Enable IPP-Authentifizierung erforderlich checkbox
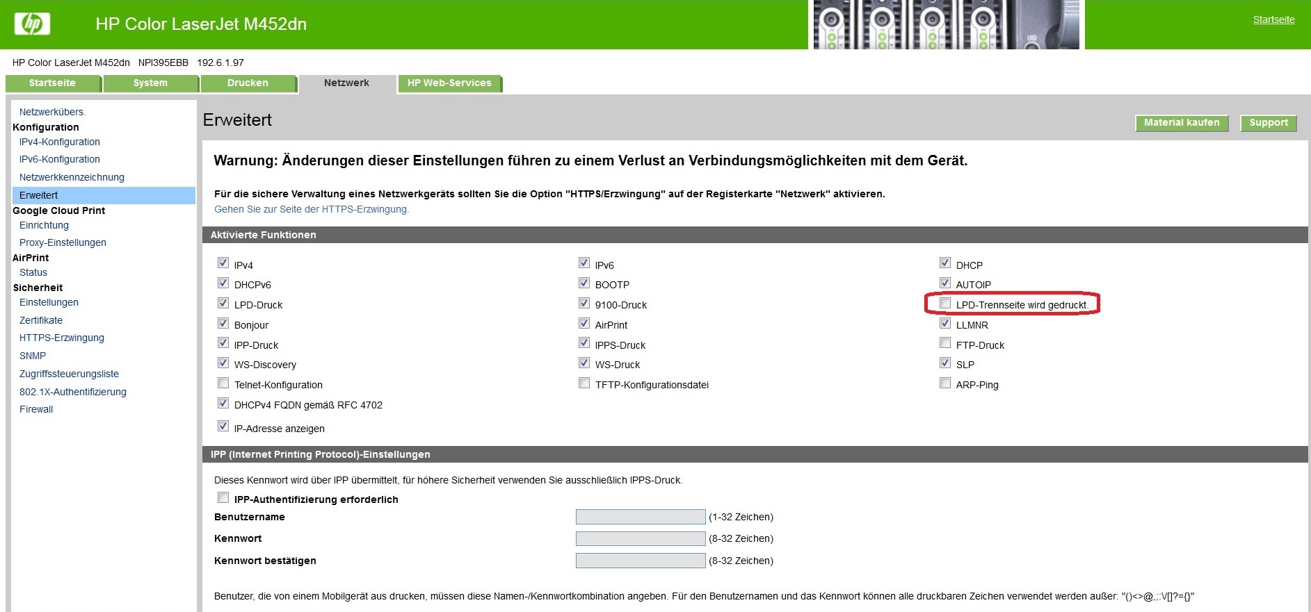The image size is (1311, 612). pos(223,497)
